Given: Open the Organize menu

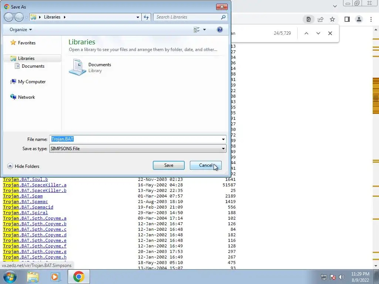Looking at the screenshot, I should (x=21, y=30).
